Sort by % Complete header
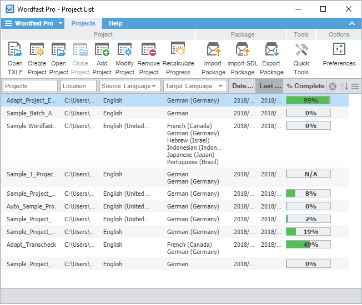The height and width of the screenshot is (305, 362). pos(305,86)
